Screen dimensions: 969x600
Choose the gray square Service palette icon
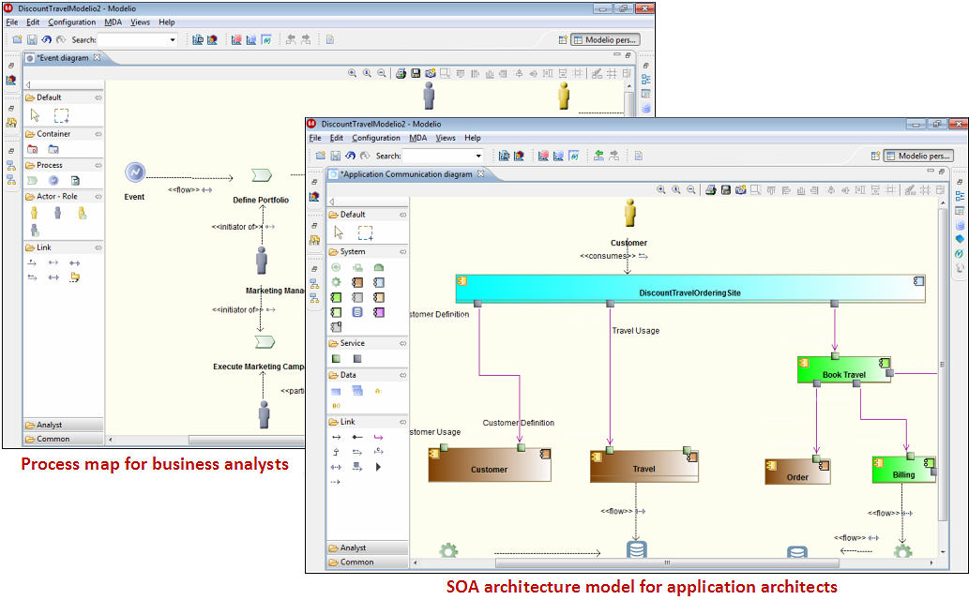coord(357,359)
